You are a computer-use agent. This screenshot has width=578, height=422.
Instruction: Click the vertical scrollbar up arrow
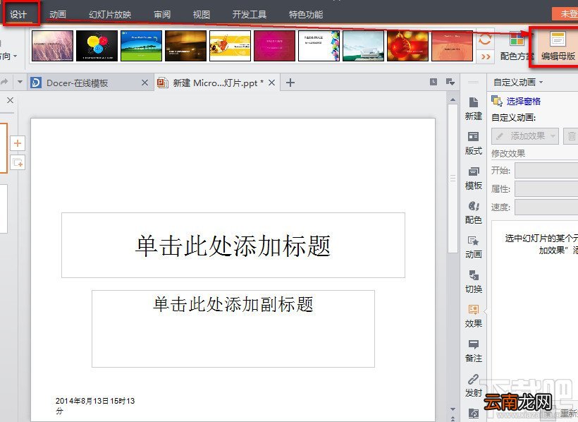pyautogui.click(x=453, y=100)
